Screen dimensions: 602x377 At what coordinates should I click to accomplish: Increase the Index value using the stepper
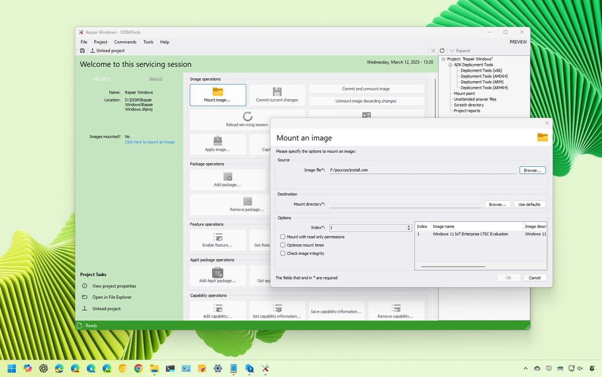[410, 225]
